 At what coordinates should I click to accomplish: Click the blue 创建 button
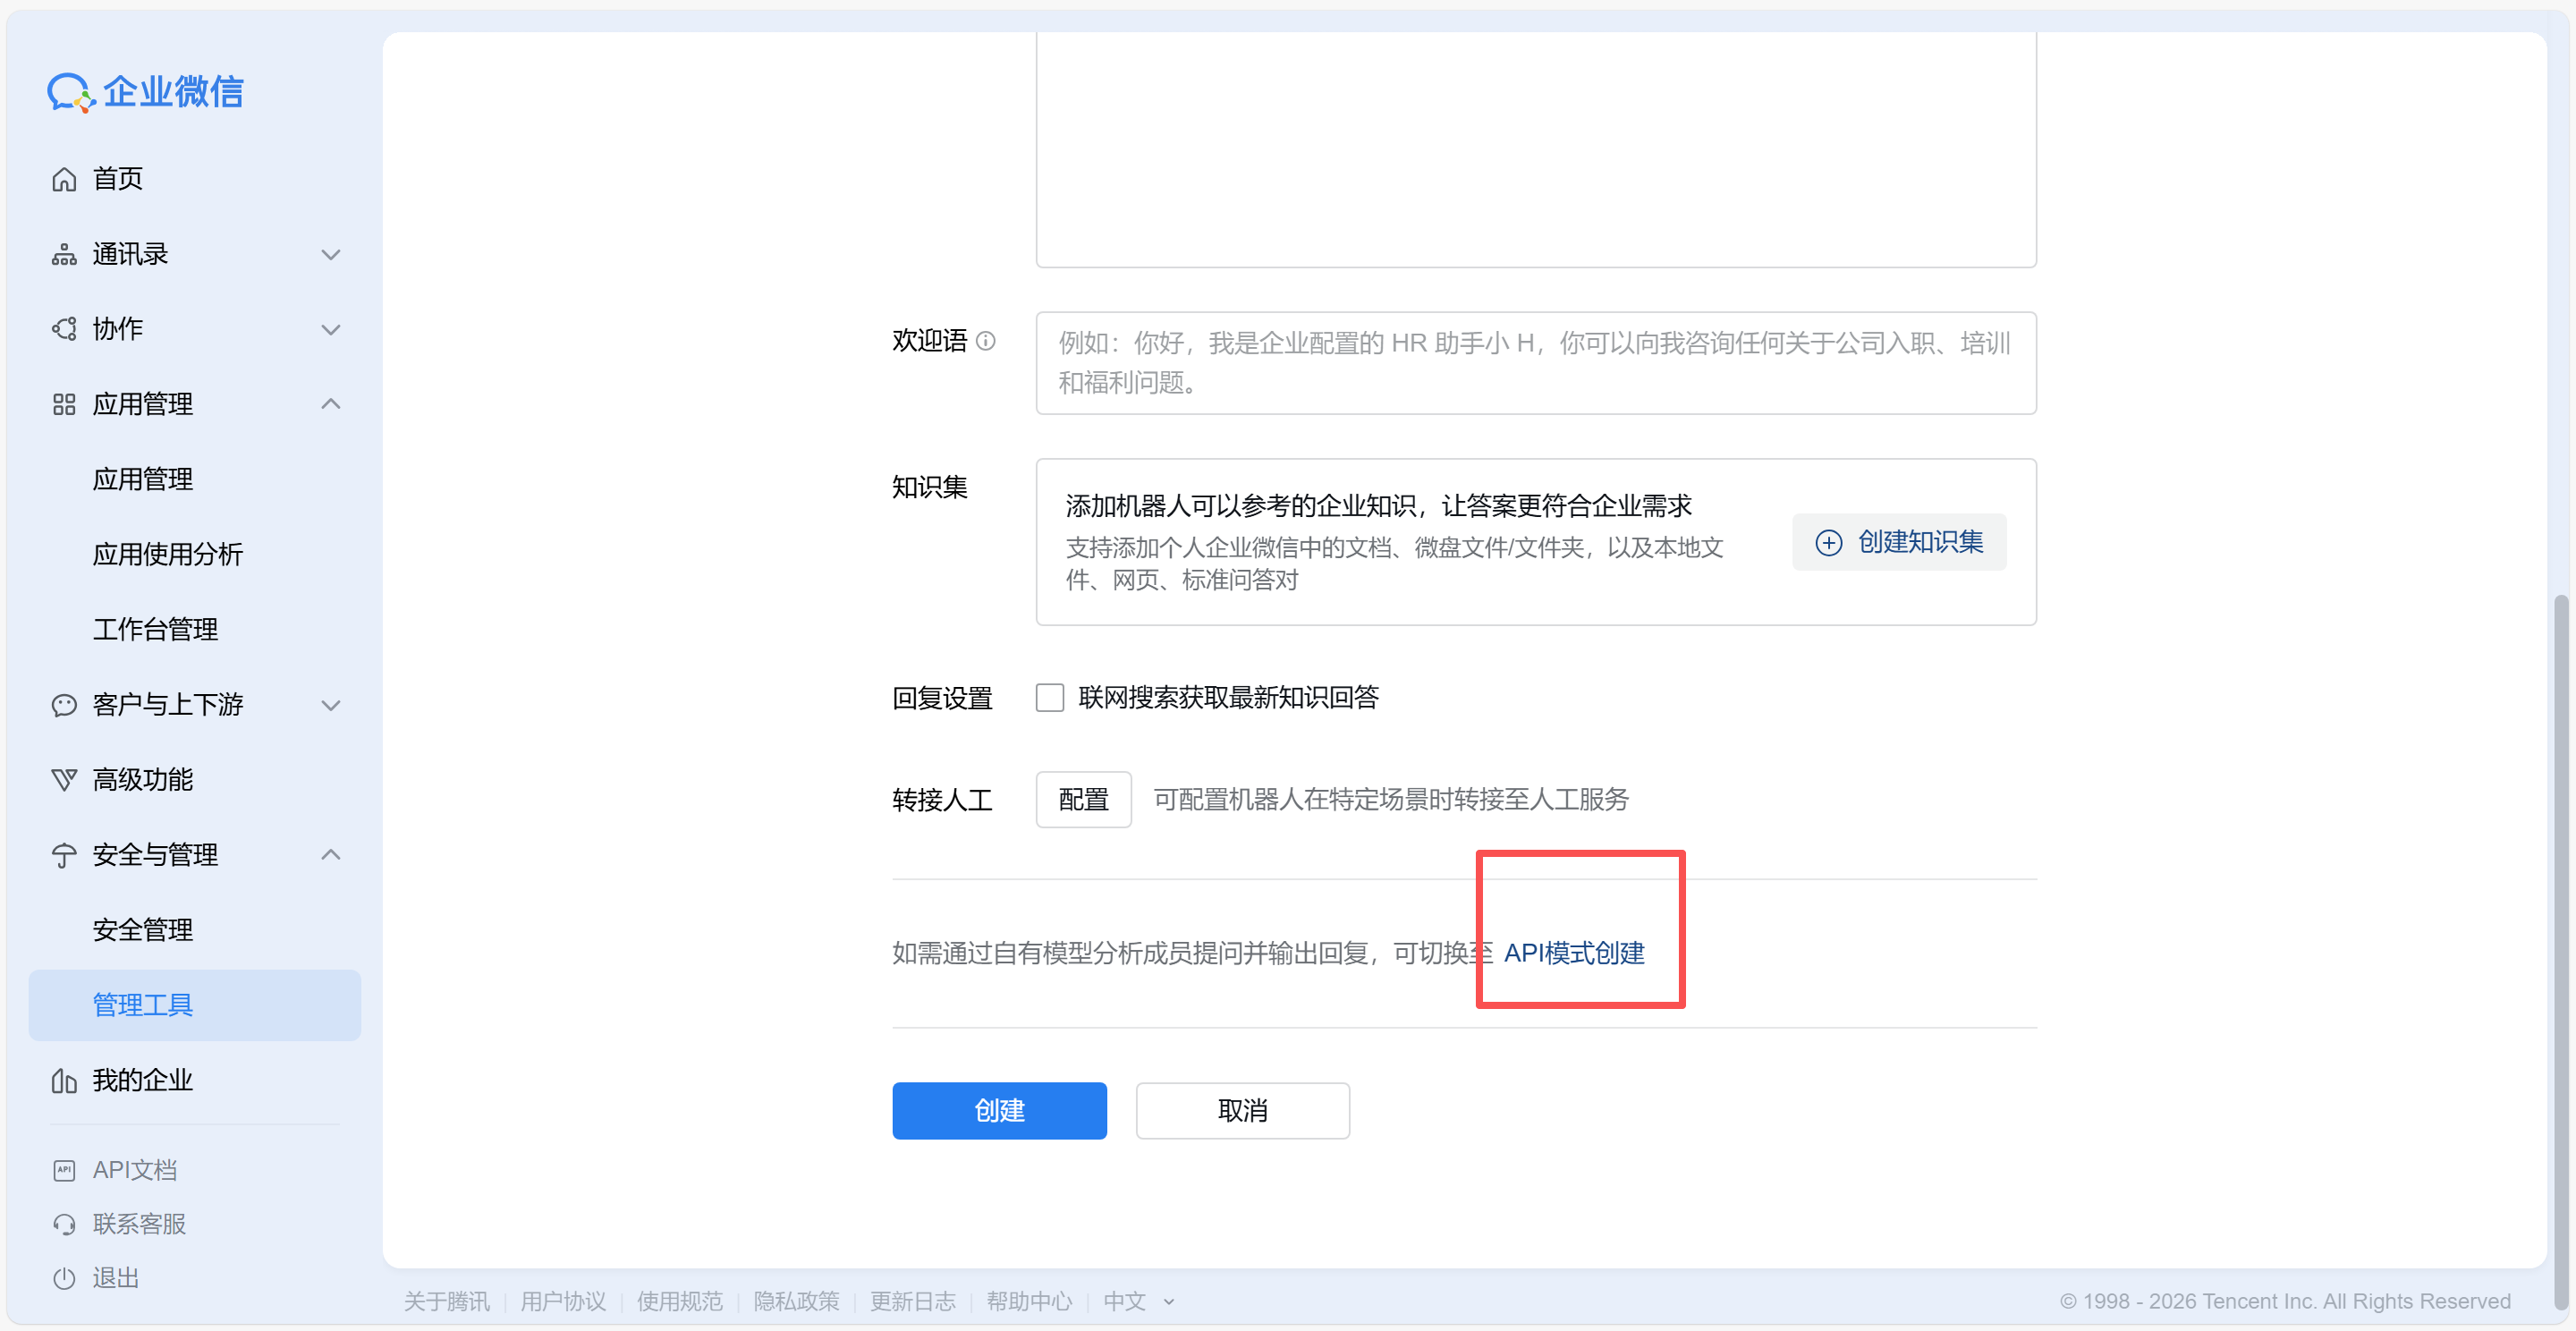999,1110
